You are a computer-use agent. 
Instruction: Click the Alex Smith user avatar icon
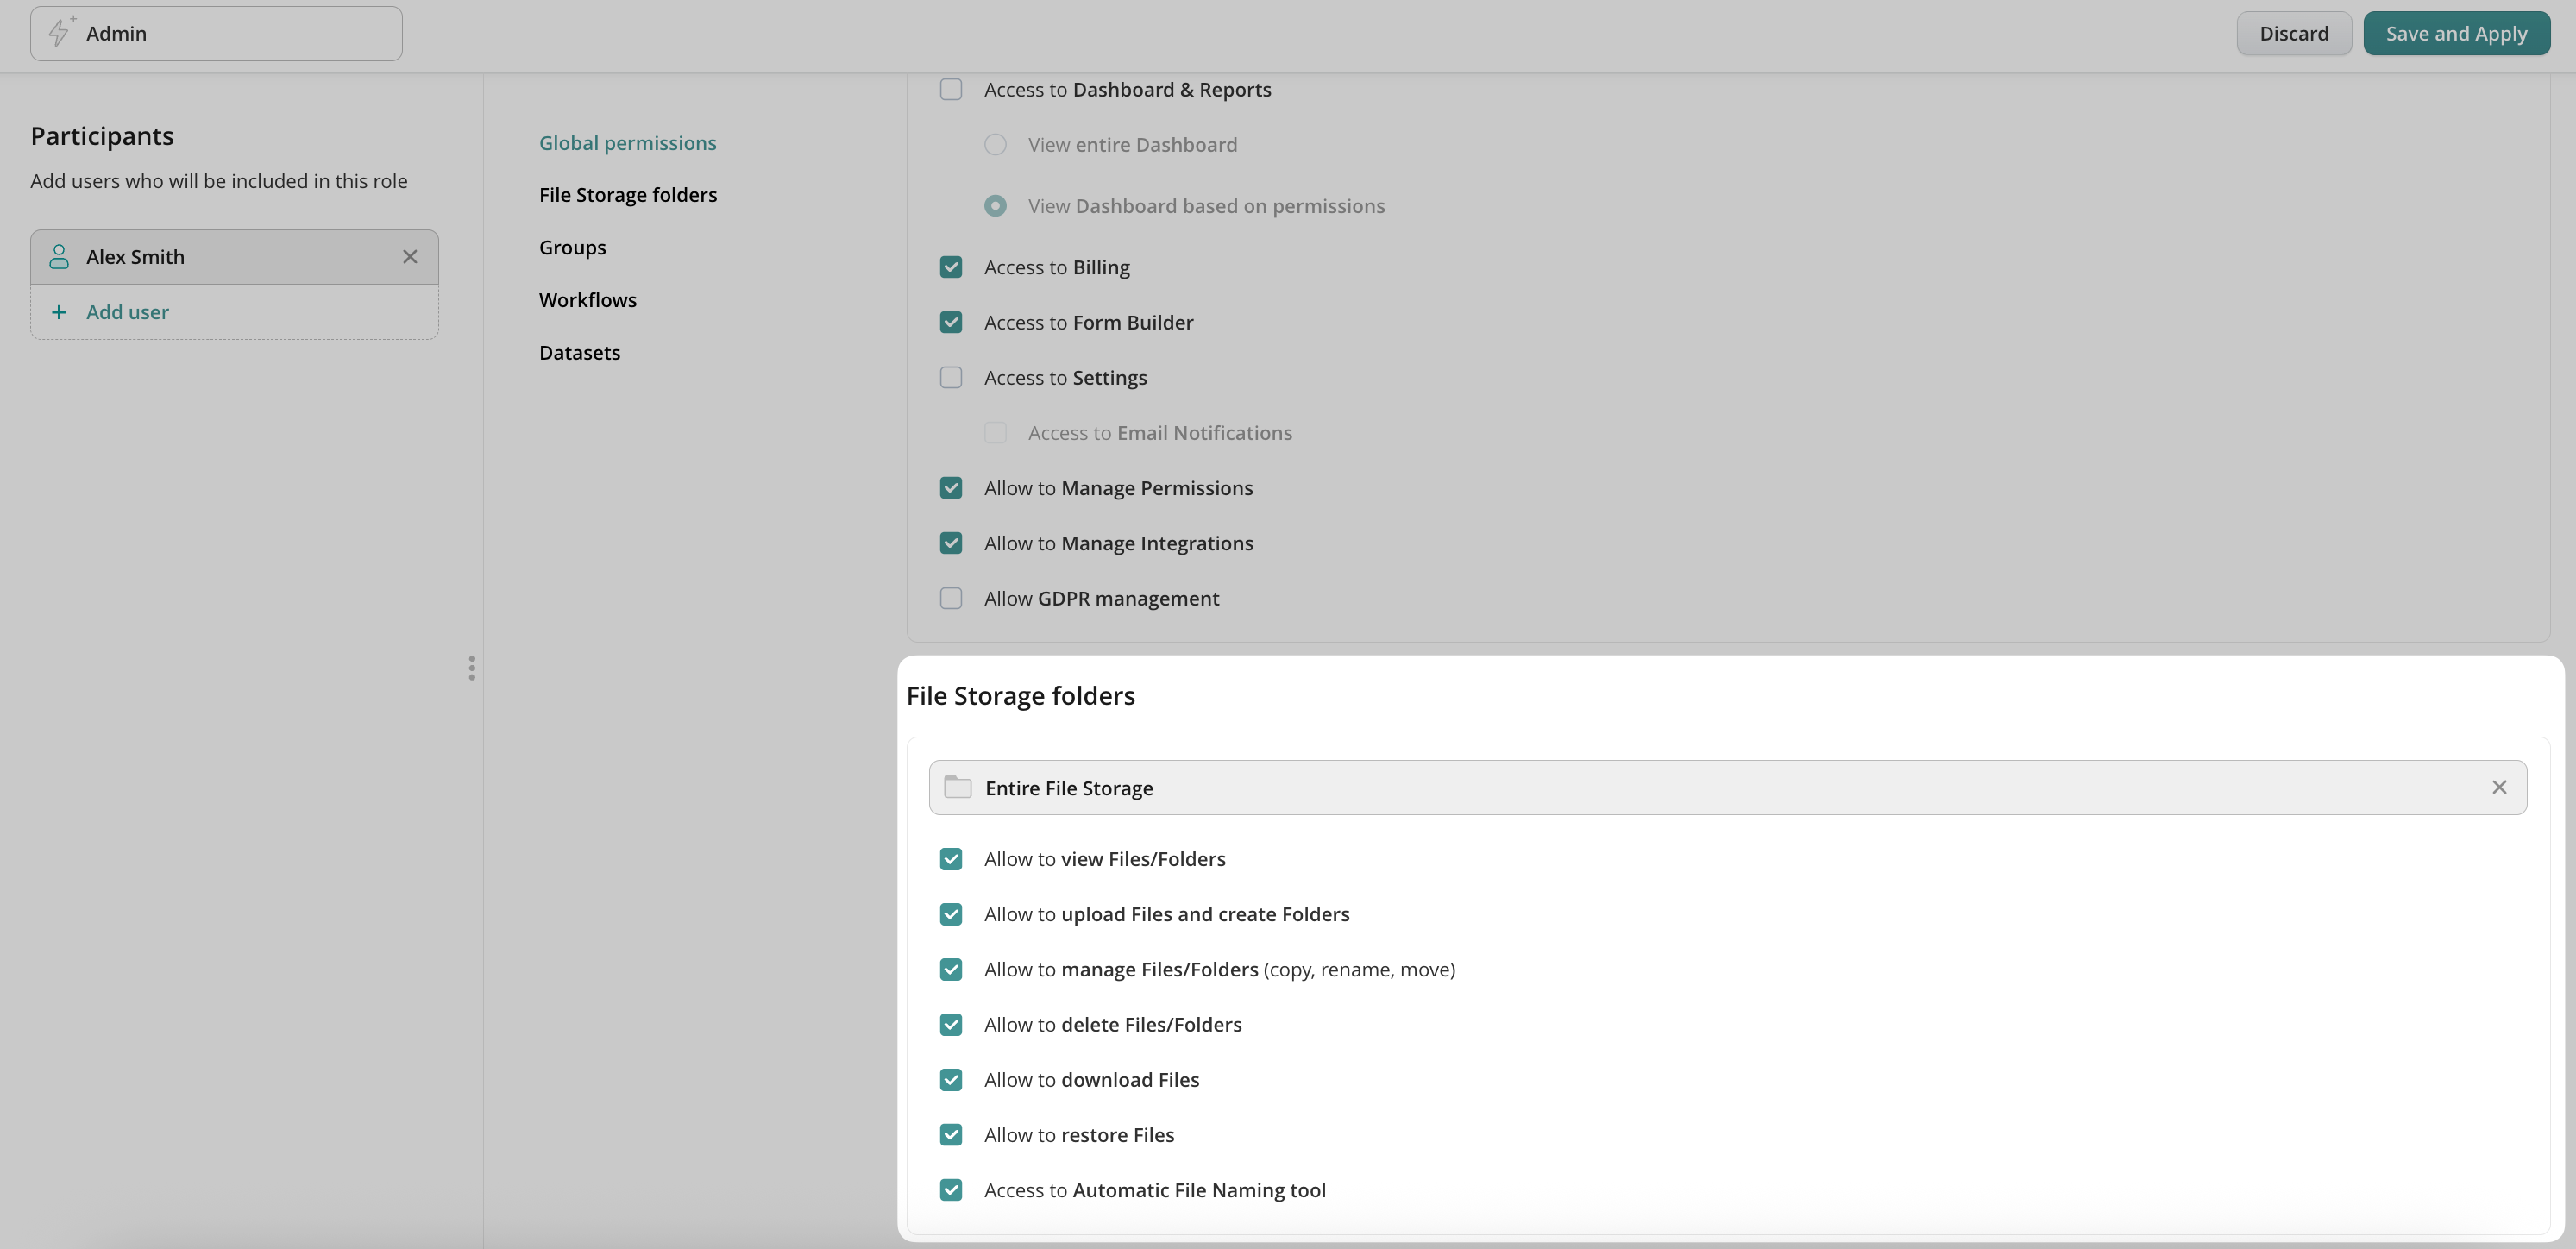[59, 257]
